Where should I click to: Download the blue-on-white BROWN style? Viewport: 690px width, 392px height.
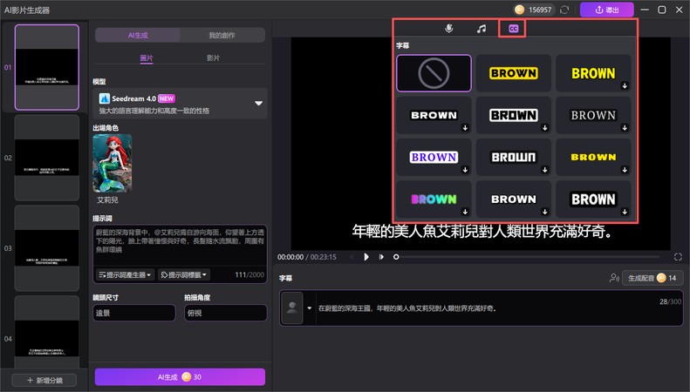465,170
